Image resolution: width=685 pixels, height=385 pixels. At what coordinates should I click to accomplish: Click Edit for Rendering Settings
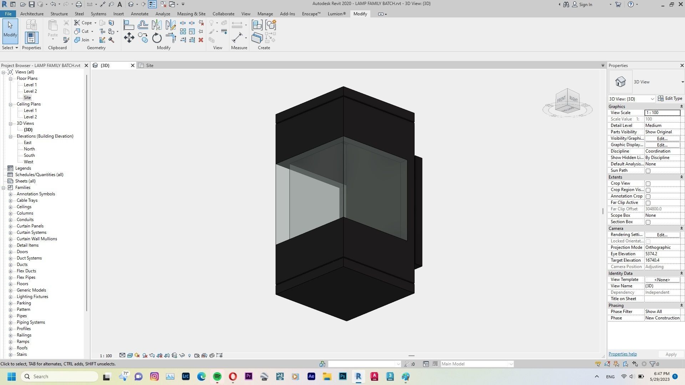662,235
